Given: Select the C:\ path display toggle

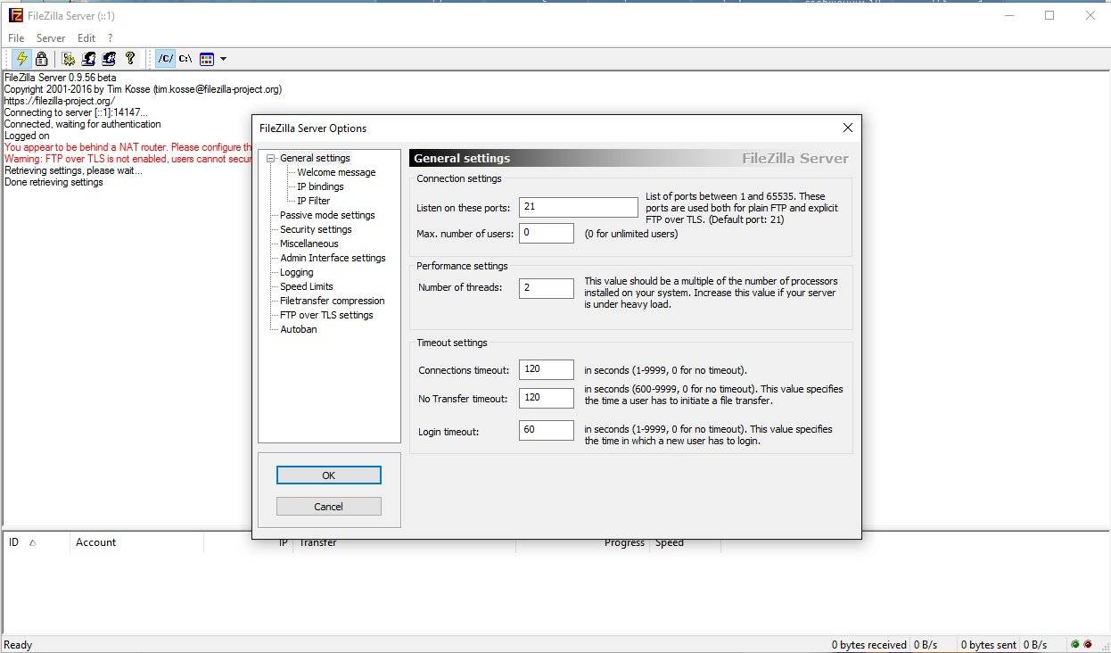Looking at the screenshot, I should tap(185, 59).
